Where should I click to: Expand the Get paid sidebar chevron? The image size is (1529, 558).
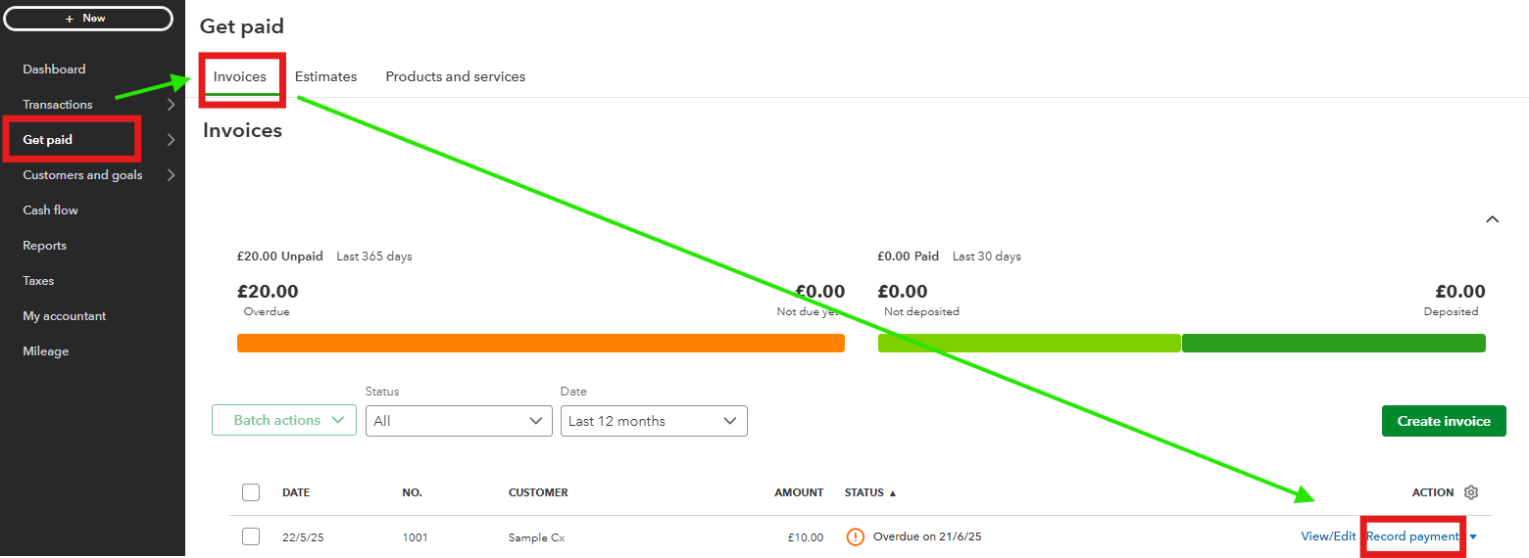pos(171,140)
